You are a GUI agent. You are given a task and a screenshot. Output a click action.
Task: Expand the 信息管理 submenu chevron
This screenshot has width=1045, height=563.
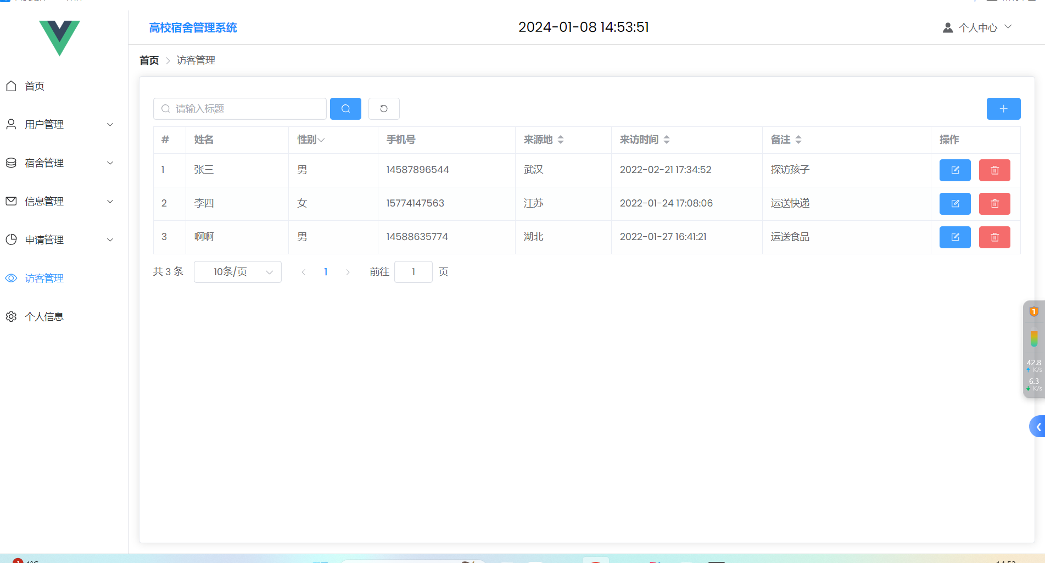110,201
